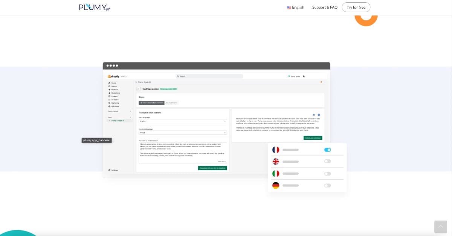
Task: Click the Try for free button
Action: point(356,7)
